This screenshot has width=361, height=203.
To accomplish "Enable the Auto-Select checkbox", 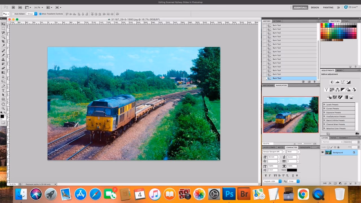I will (x=13, y=14).
